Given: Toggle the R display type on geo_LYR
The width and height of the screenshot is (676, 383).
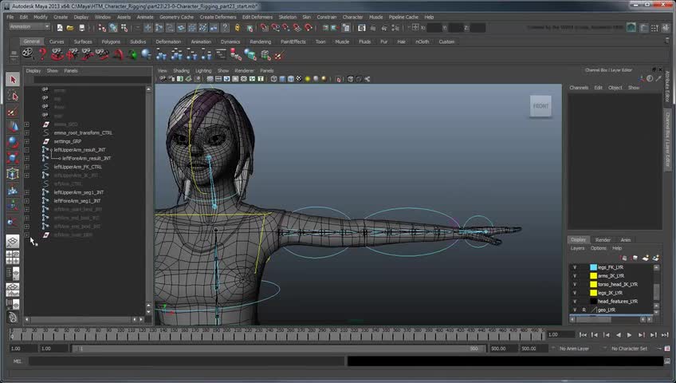Looking at the screenshot, I should tap(584, 310).
